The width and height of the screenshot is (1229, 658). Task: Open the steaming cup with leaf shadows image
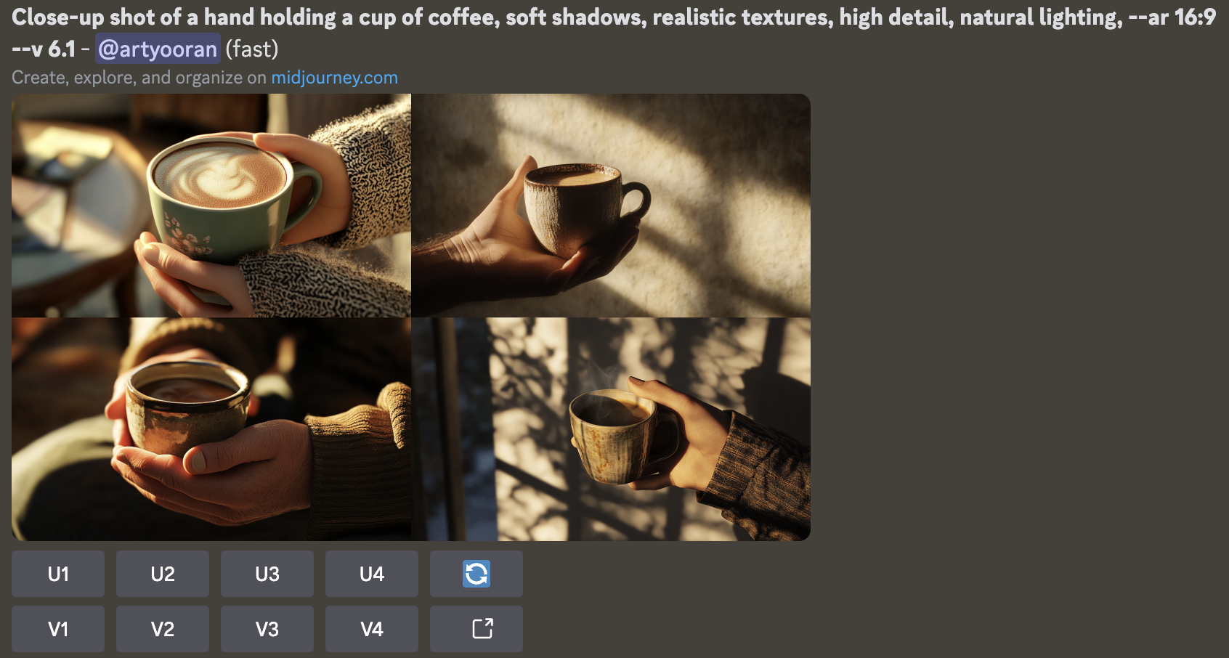(x=611, y=429)
